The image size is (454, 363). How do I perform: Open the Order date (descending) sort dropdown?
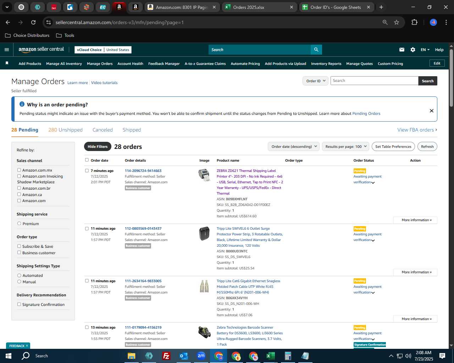(x=294, y=146)
